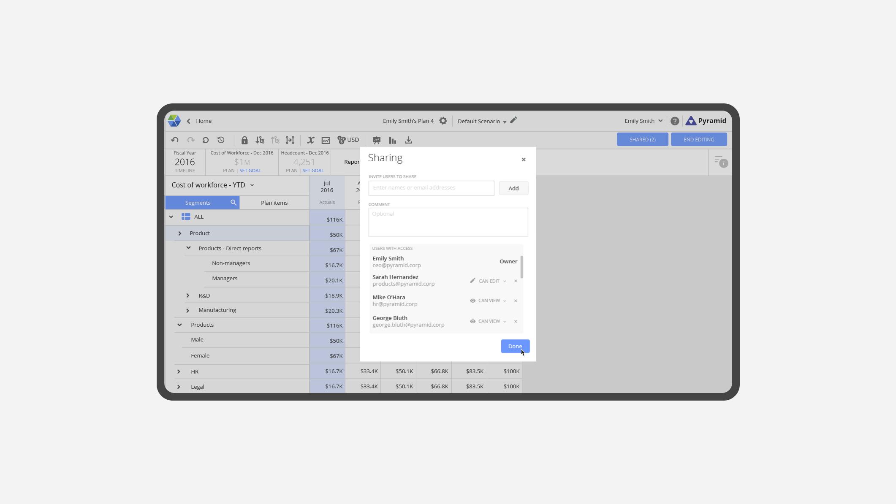
Task: Click the Done button in the Sharing dialog
Action: (x=515, y=346)
